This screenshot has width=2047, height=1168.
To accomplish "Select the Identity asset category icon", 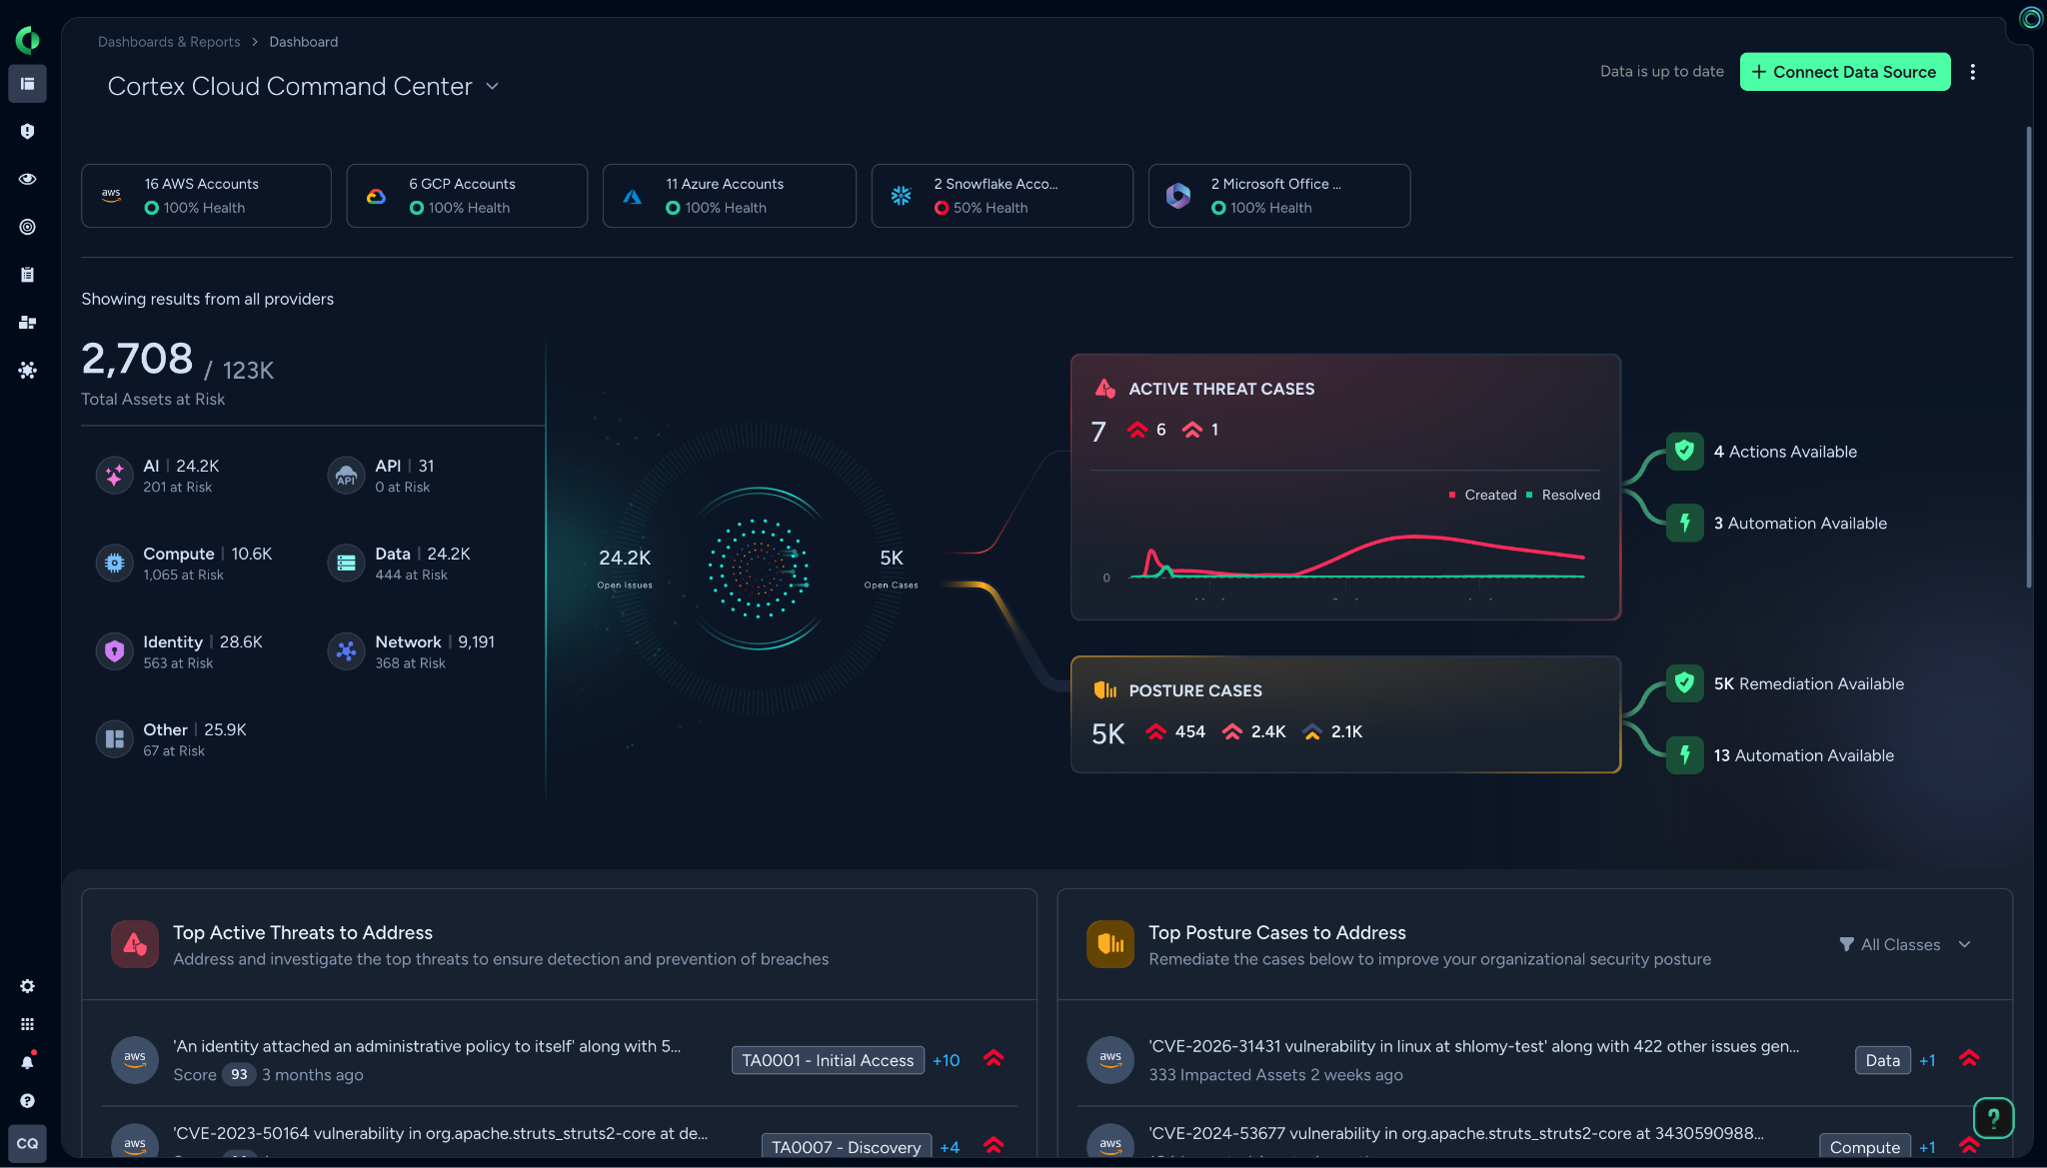I will click(114, 651).
